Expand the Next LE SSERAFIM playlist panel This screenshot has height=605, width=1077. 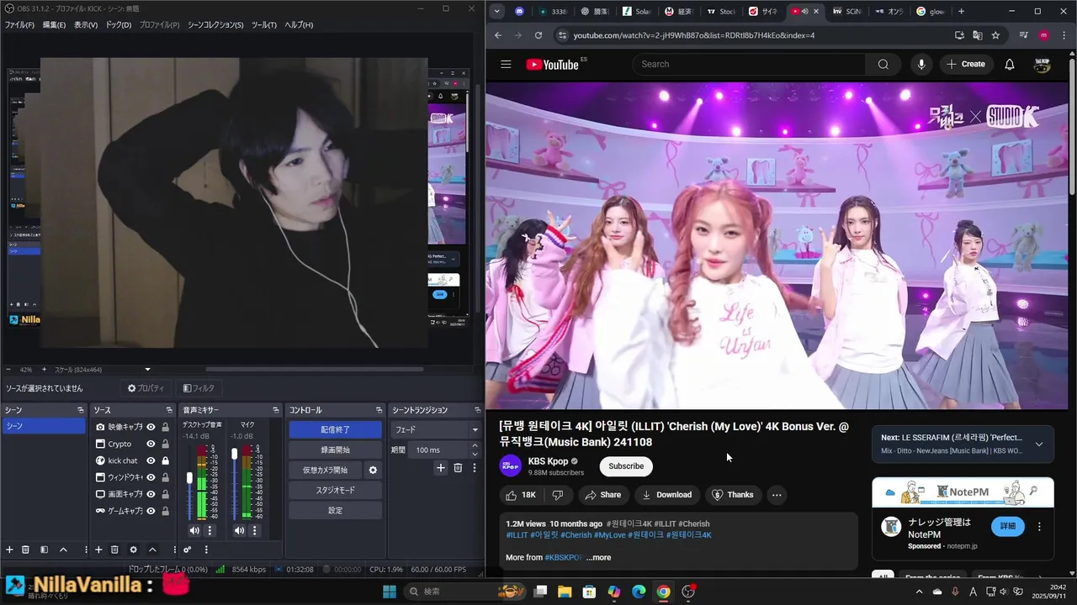1038,445
